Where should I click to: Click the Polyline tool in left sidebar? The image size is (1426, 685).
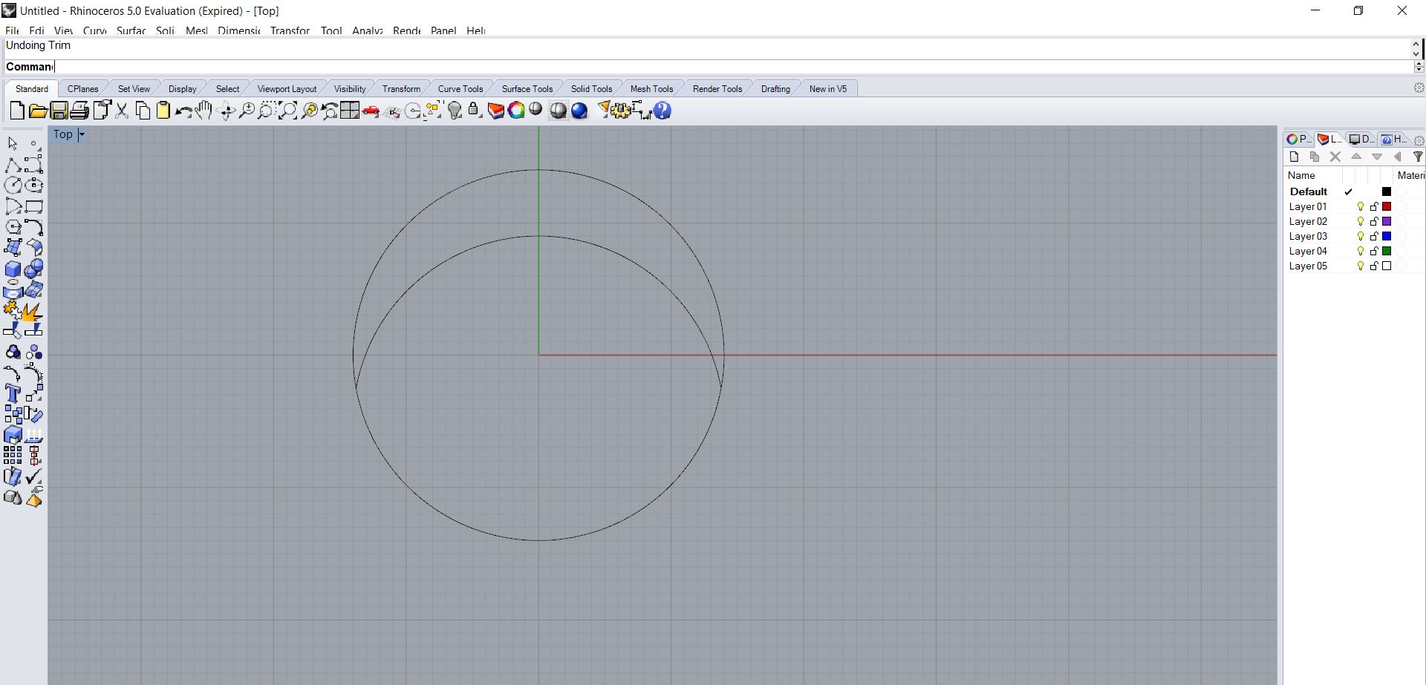13,164
